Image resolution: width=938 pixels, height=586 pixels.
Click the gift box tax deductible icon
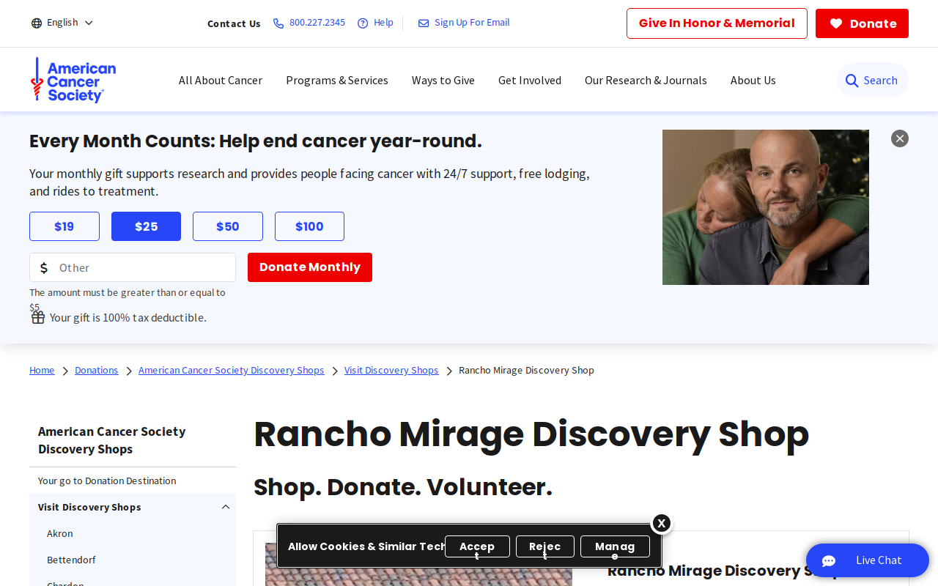38,317
